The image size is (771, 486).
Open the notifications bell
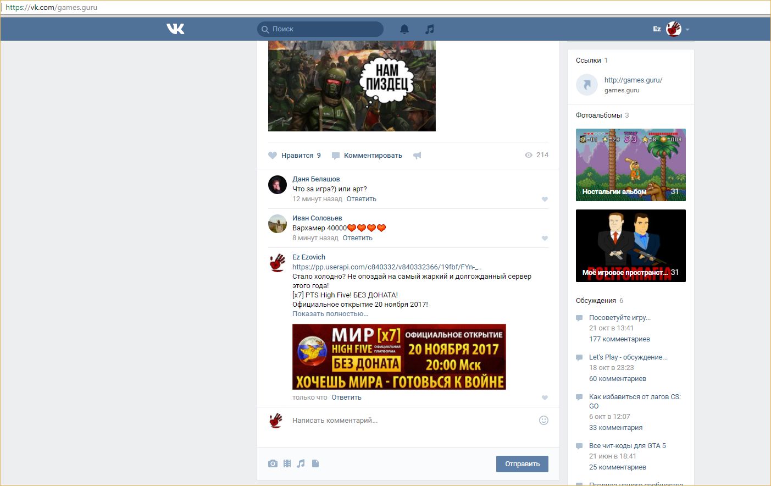coord(404,29)
